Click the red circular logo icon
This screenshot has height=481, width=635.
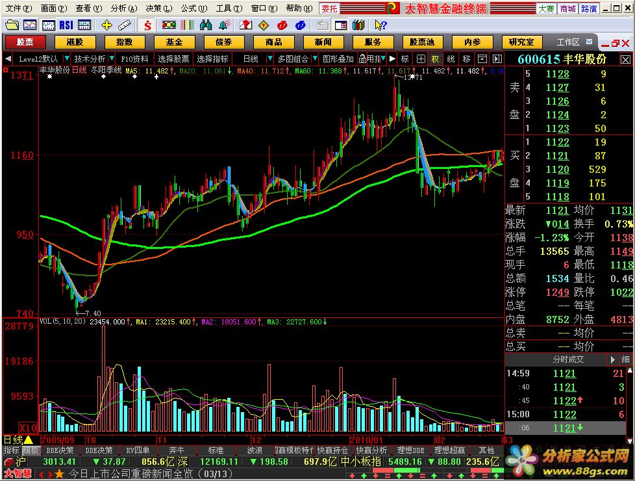(282, 25)
